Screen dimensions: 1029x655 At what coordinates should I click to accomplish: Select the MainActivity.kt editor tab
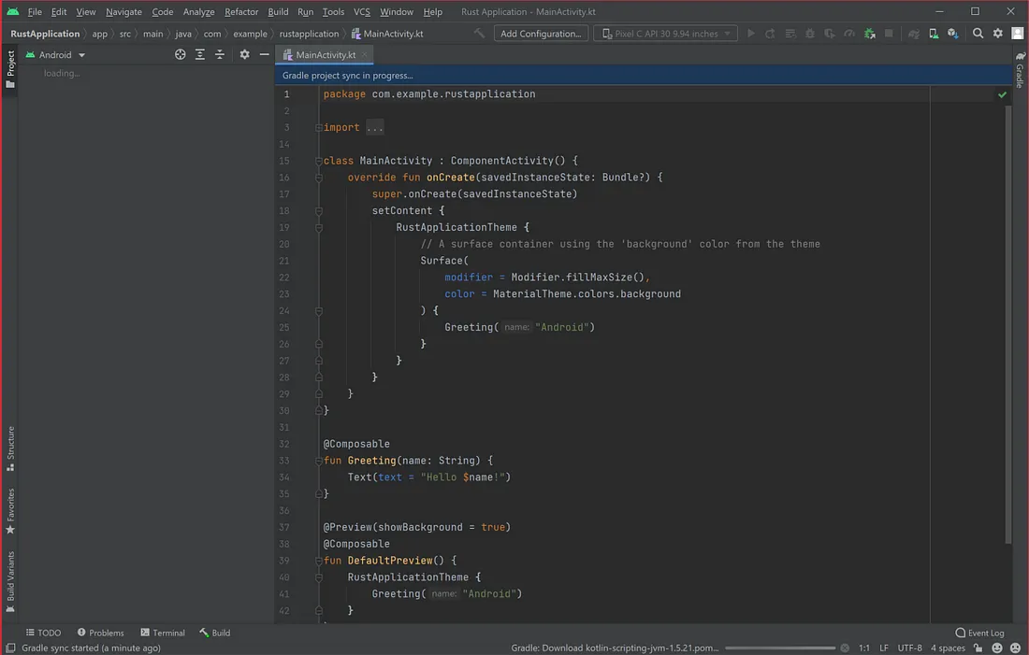325,54
